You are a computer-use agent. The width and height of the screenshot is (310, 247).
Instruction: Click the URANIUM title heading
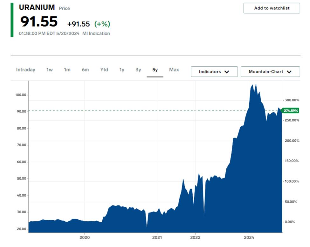(37, 8)
